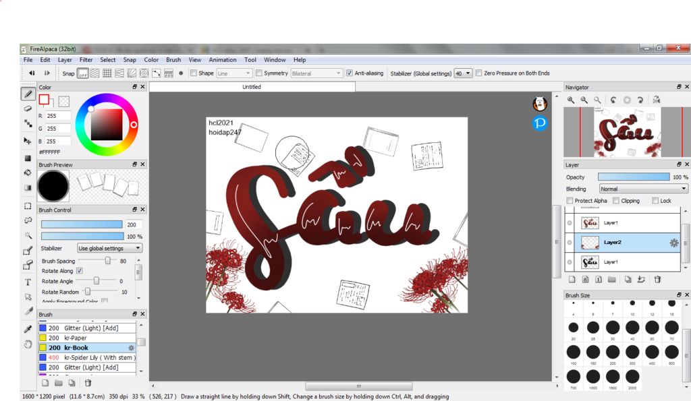
Task: Open the Layer menu
Action: pos(65,60)
